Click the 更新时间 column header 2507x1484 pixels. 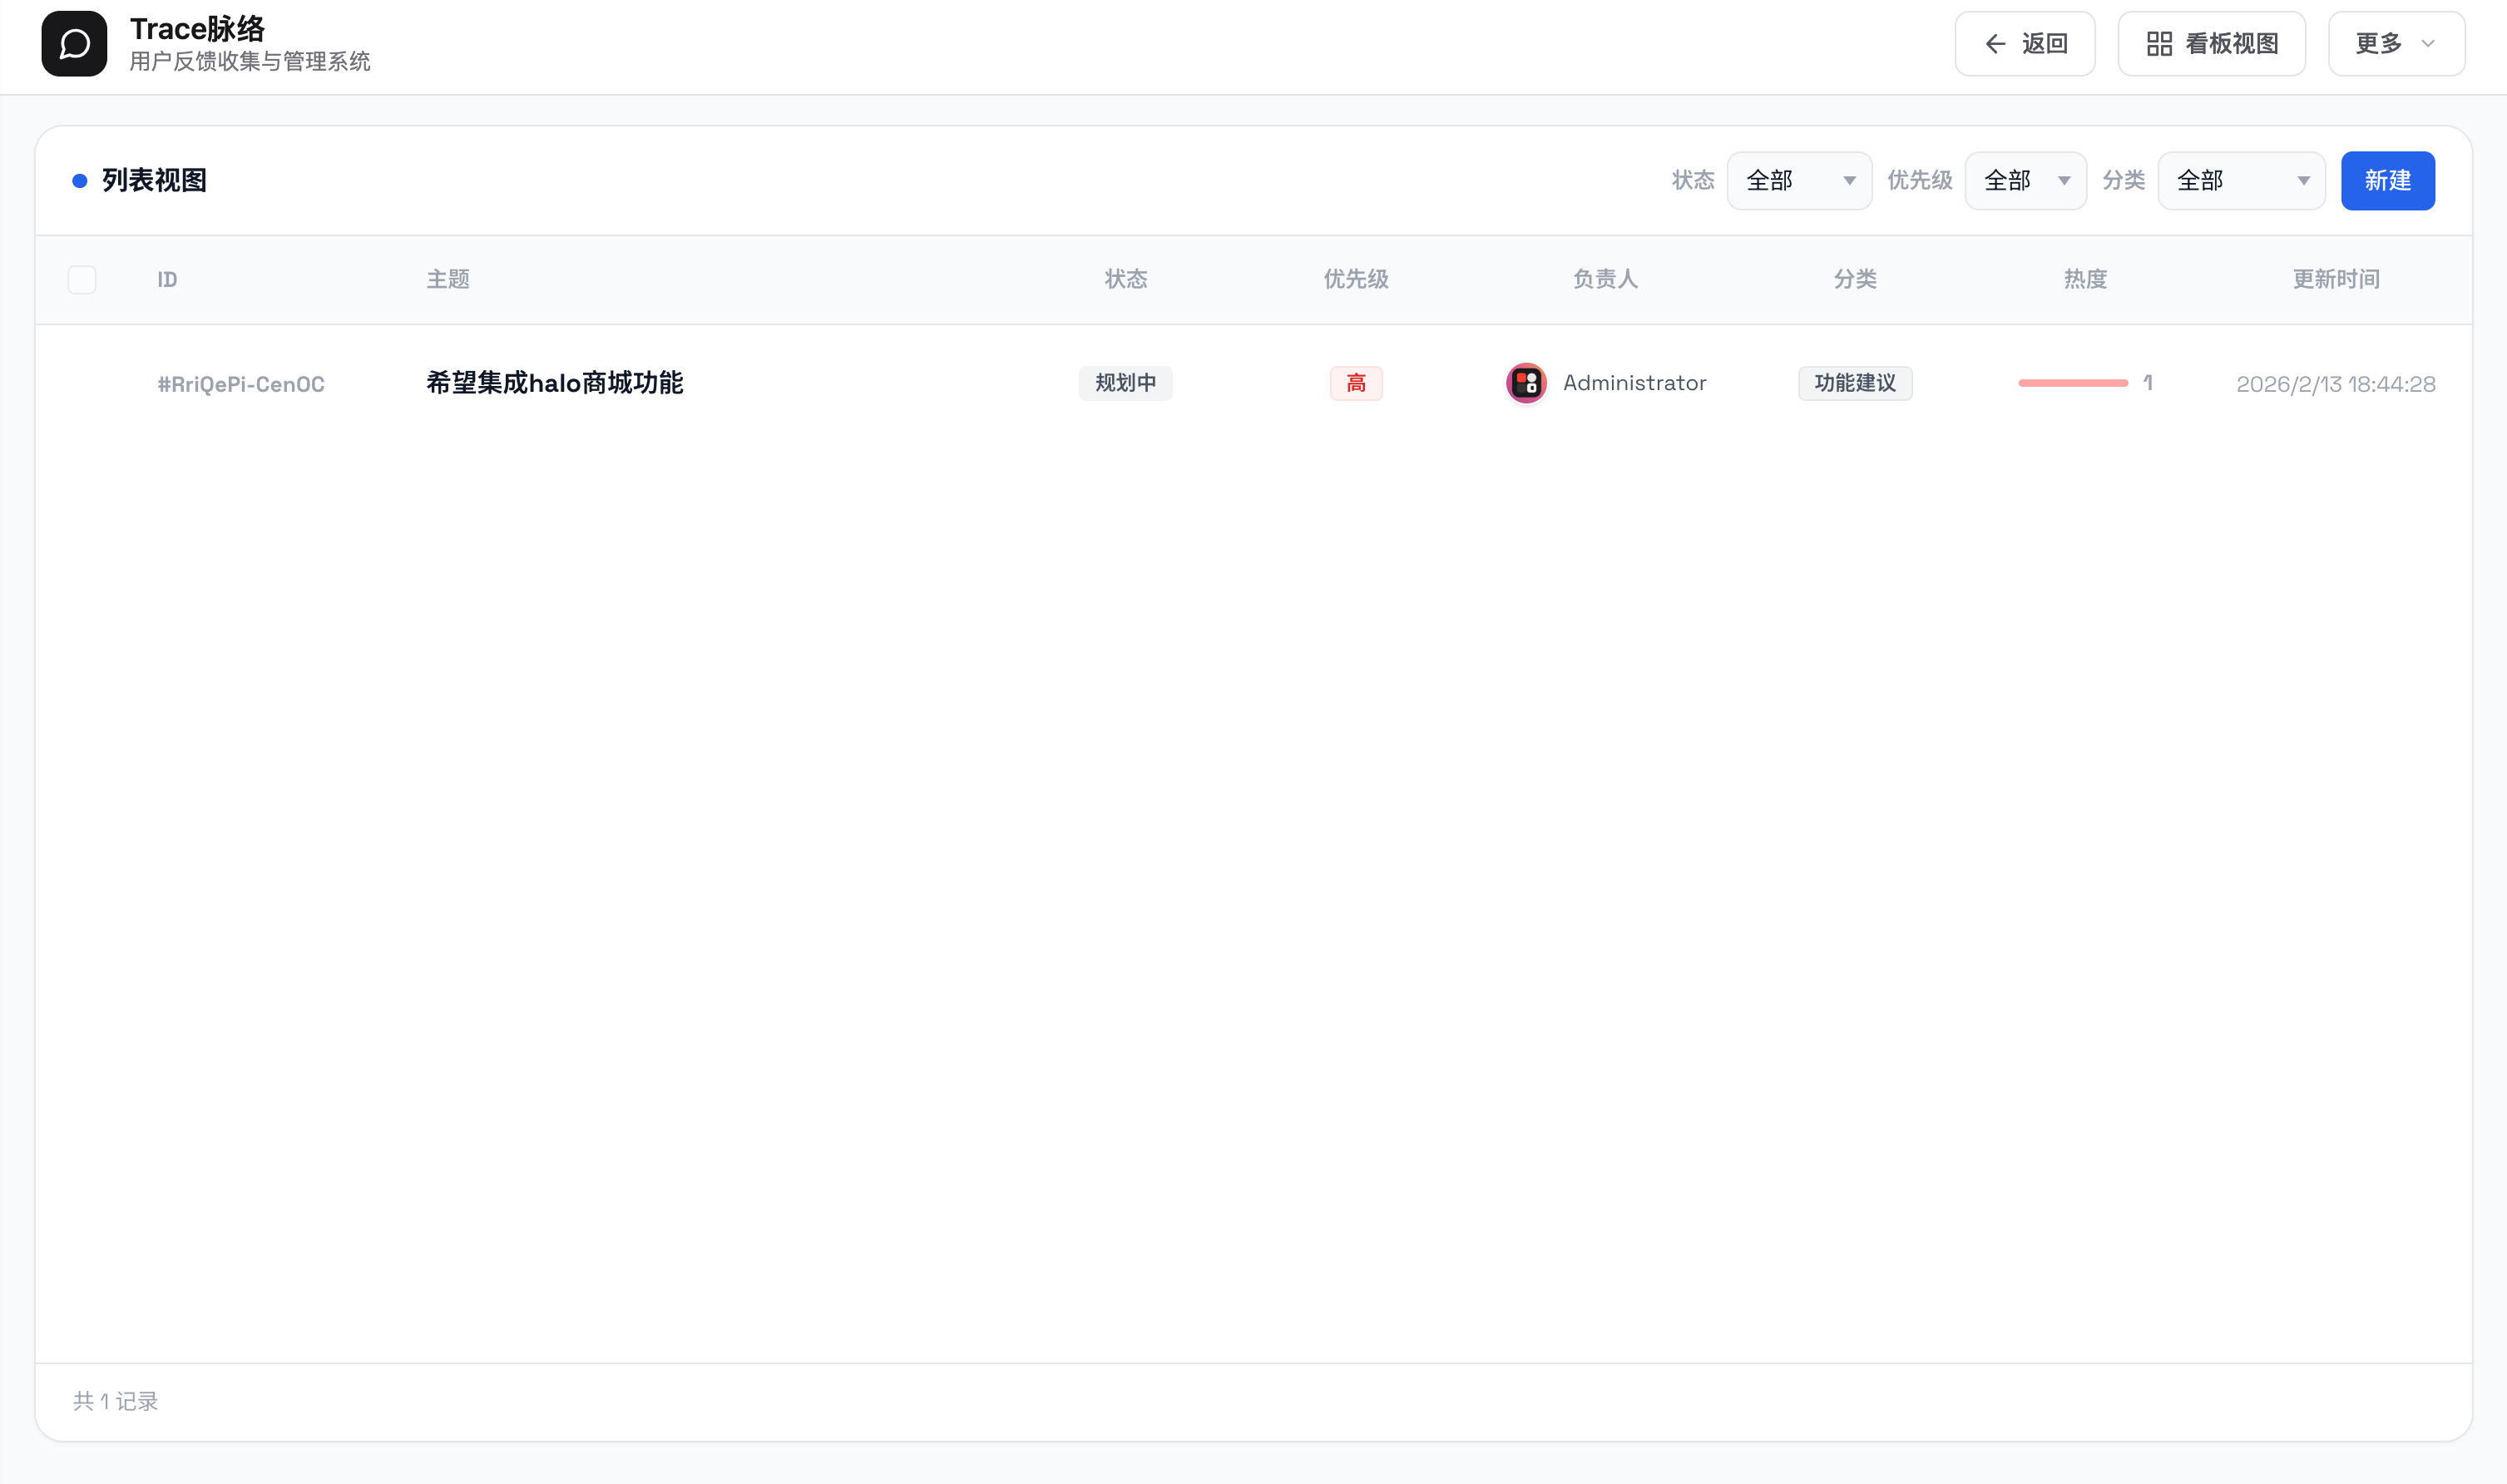pyautogui.click(x=2335, y=280)
